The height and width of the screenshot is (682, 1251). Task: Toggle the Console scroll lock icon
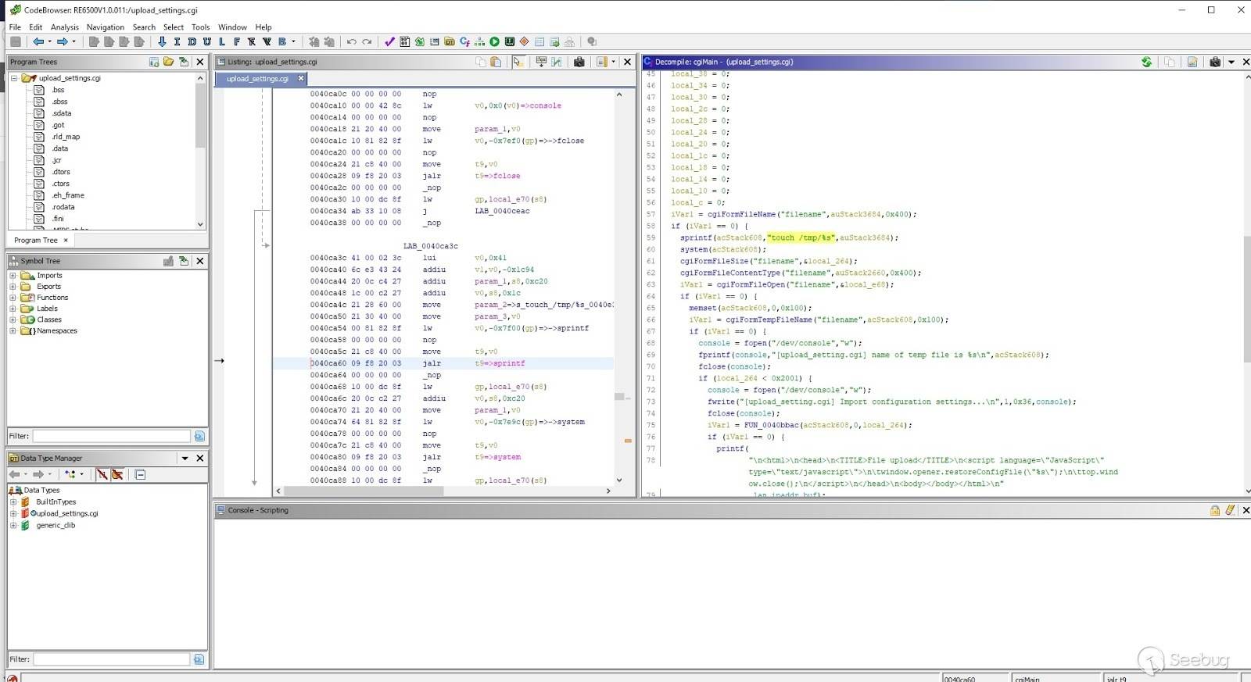point(1215,510)
